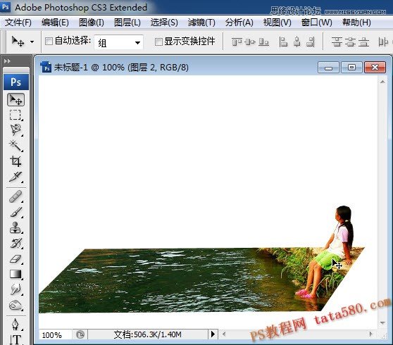Open the 图像(I) menu

click(x=92, y=23)
